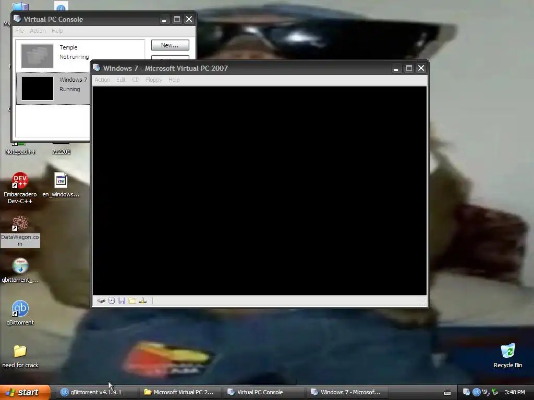Click the Virtual PC Console title bar icon
This screenshot has width=534, height=400.
coord(17,19)
